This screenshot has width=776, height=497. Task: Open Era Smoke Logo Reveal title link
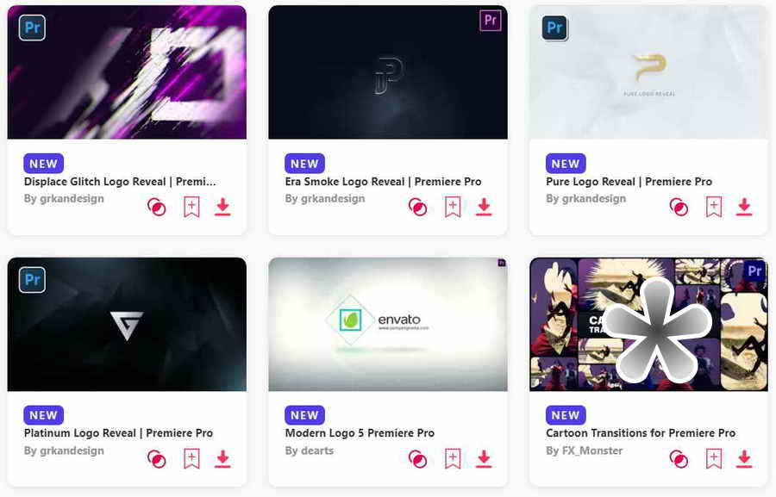[383, 182]
